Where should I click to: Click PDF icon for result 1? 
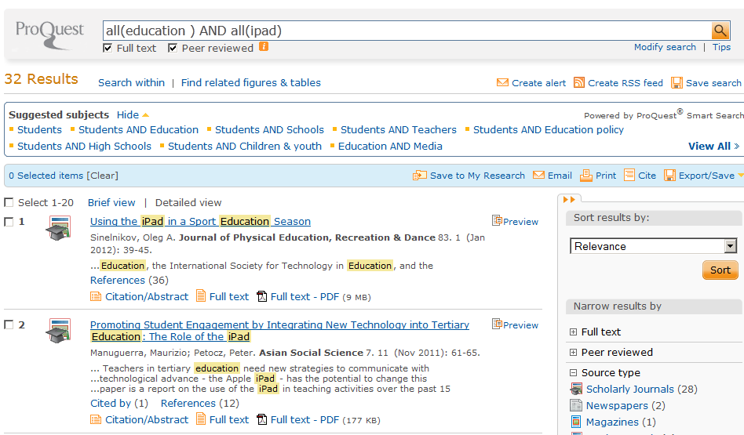261,296
